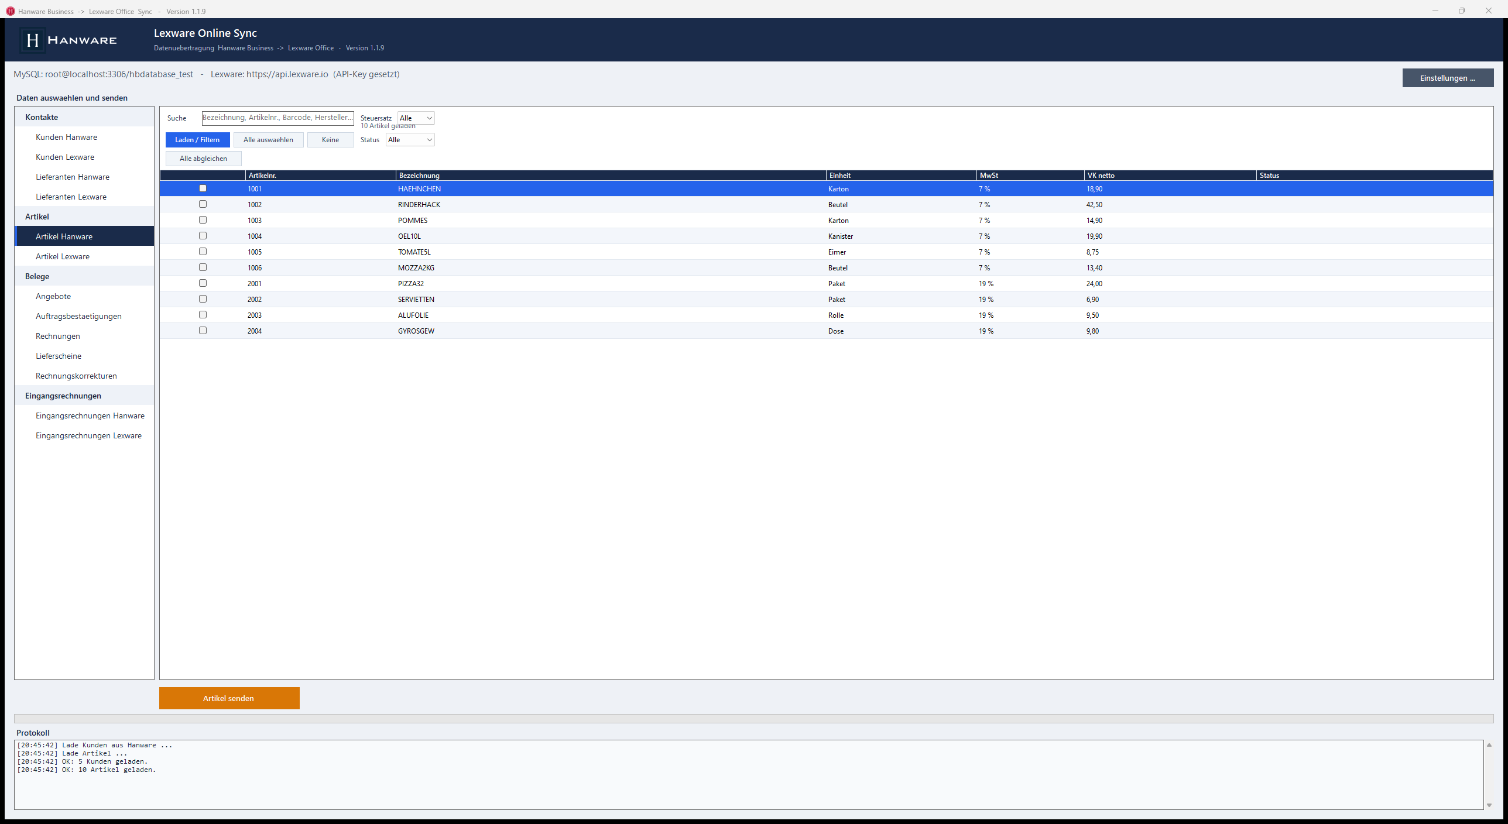Switch to Eingangsrechnungen Lexware
This screenshot has width=1508, height=824.
pyautogui.click(x=84, y=435)
